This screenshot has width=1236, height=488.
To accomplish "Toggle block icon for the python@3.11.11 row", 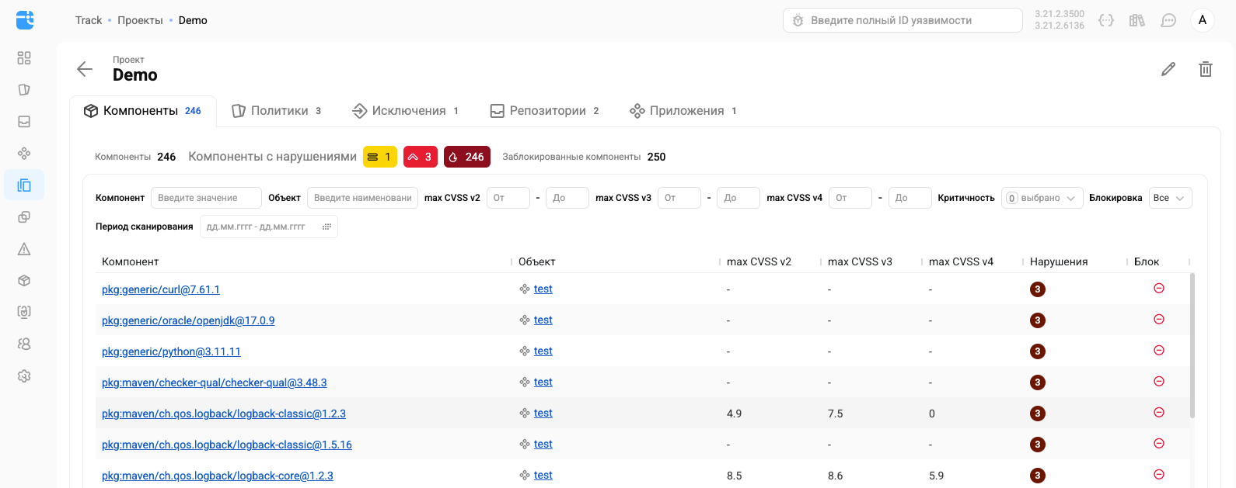I will [1158, 351].
